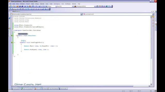Image resolution: width=165 pixels, height=92 pixels.
Task: Click the Comment selection toolbar icon
Action: [x=26, y=9]
